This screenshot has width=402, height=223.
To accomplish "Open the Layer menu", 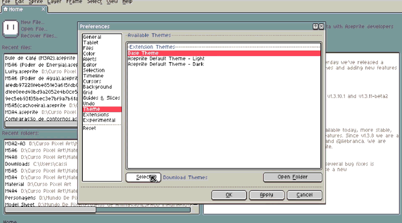I will 54,2.
